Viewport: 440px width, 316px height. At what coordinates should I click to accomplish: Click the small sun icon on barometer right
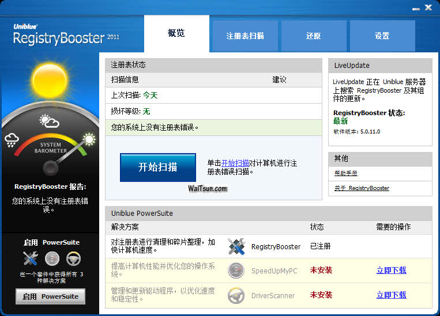[x=89, y=139]
